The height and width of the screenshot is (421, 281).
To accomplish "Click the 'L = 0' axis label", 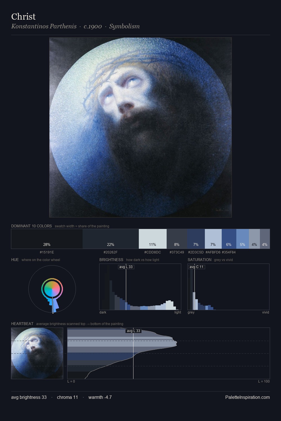I will point(71,381).
